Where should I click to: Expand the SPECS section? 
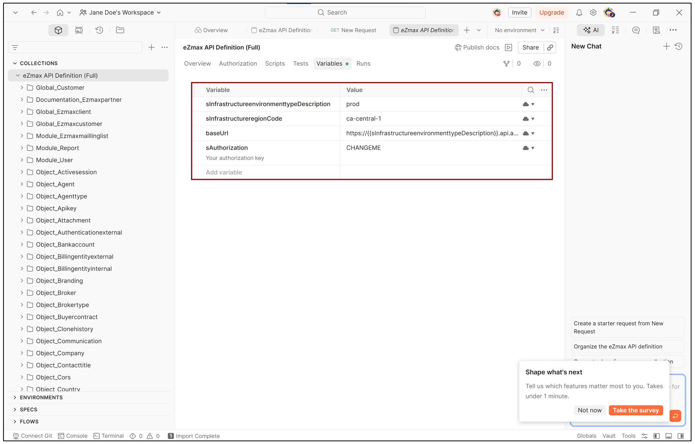pos(15,409)
